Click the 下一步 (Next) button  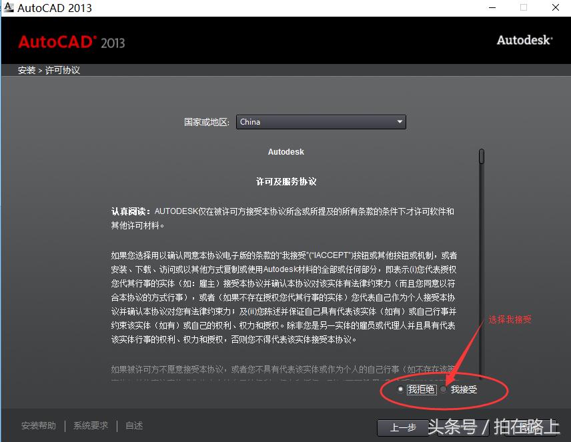tap(460, 427)
